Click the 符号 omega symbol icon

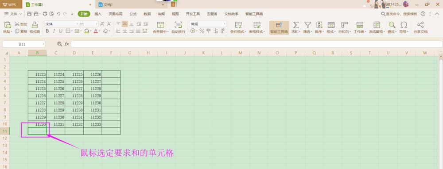tap(404, 25)
